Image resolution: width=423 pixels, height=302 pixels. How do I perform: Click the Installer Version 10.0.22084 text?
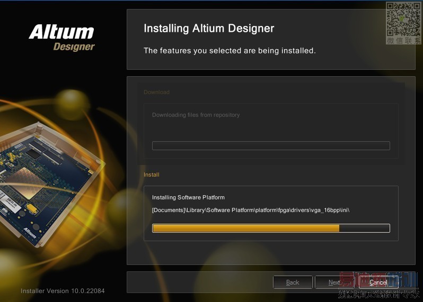(x=63, y=291)
